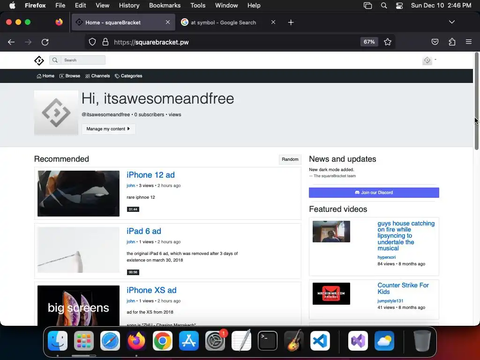Click the 'big screens' iPhone XS thumbnail
Image resolution: width=480 pixels, height=360 pixels.
click(78, 306)
